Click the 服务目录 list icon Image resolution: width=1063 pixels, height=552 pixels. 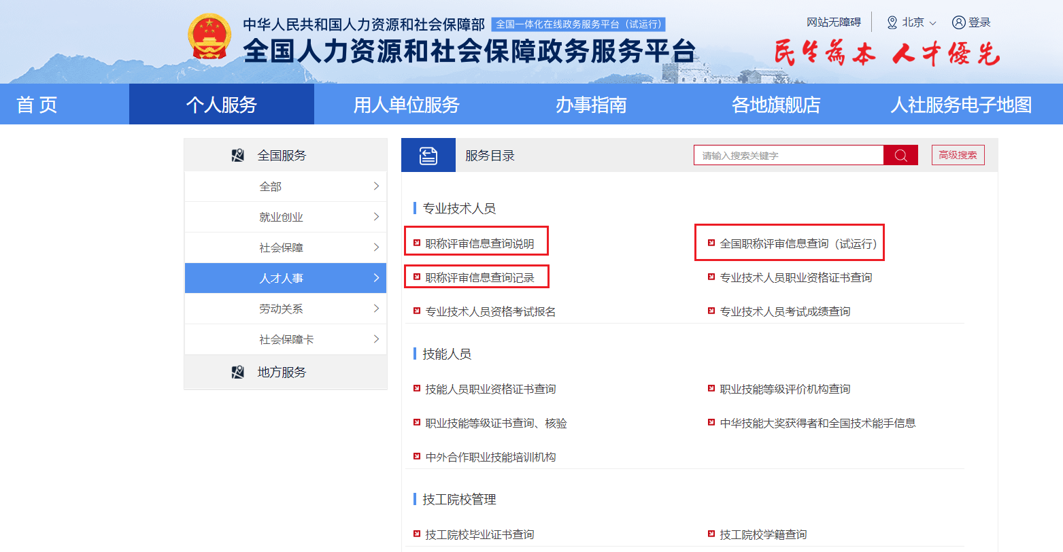pos(428,156)
